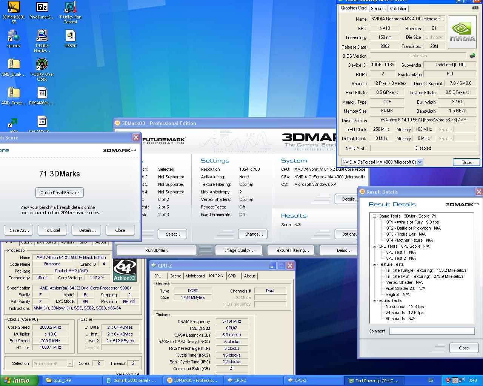483x386 pixels.
Task: Open T-Utility Hardware monitor shortcut
Action: point(42,41)
